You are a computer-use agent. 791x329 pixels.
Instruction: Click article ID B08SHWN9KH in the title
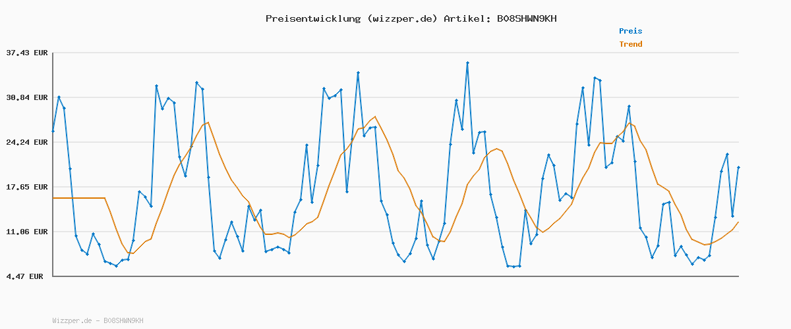point(527,18)
